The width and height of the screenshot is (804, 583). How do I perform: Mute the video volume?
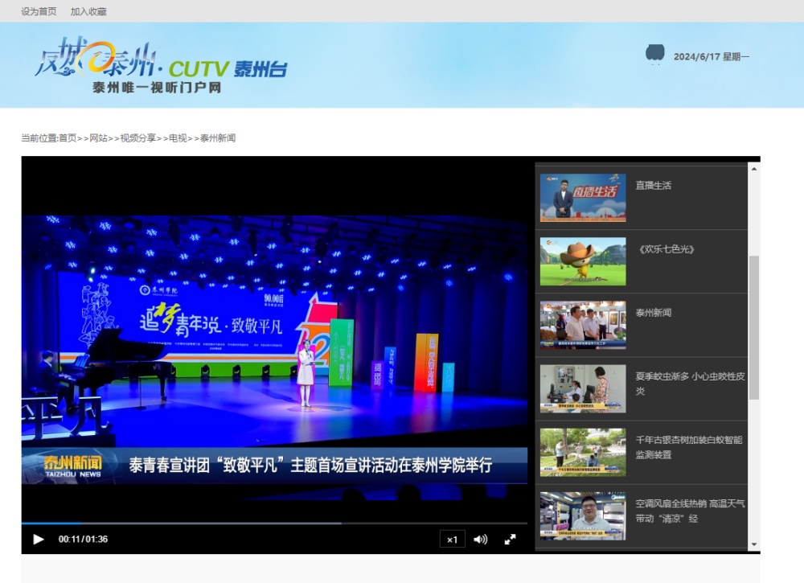click(x=480, y=539)
